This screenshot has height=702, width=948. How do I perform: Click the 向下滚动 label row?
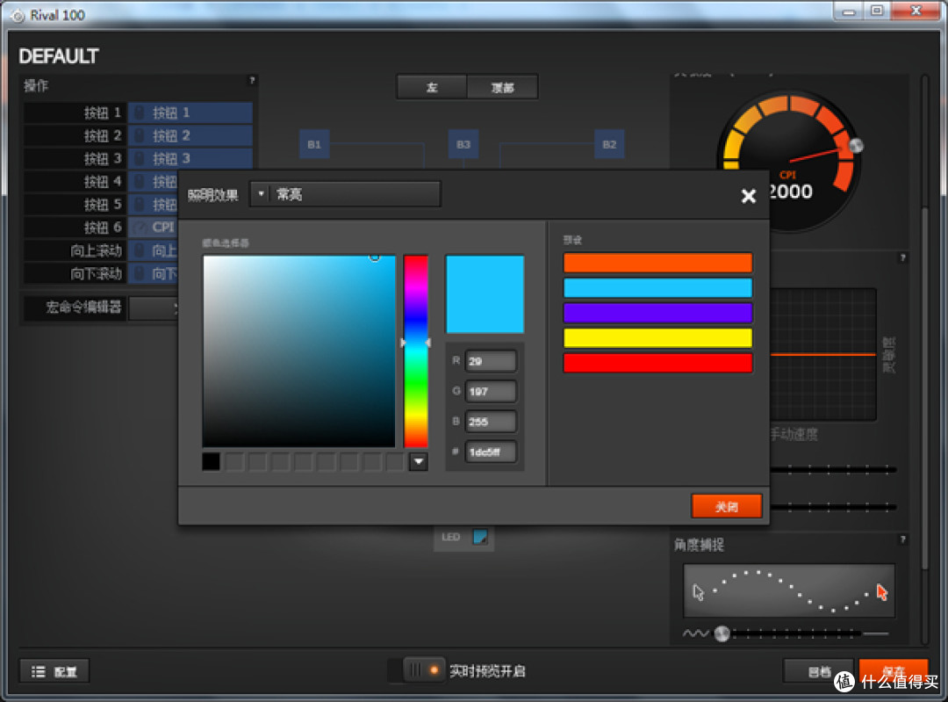pyautogui.click(x=75, y=273)
